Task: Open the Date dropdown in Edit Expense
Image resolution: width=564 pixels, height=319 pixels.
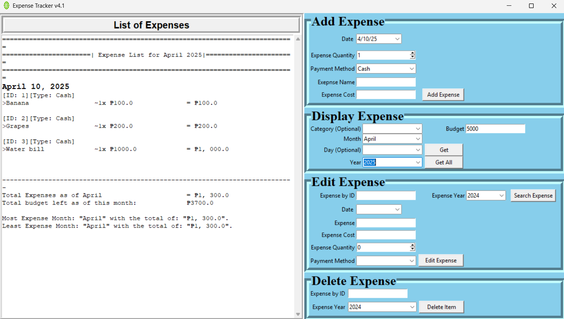Action: click(x=397, y=209)
